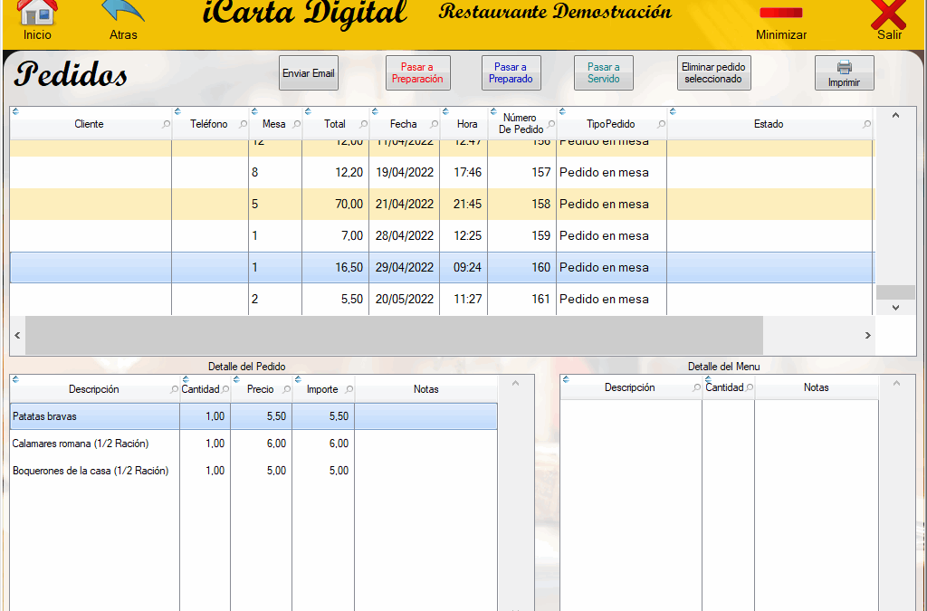Select order 160 total 16,50

[x=442, y=268]
